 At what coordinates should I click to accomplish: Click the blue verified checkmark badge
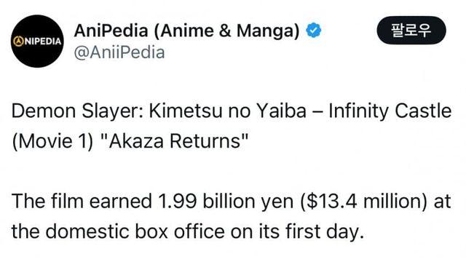[314, 31]
